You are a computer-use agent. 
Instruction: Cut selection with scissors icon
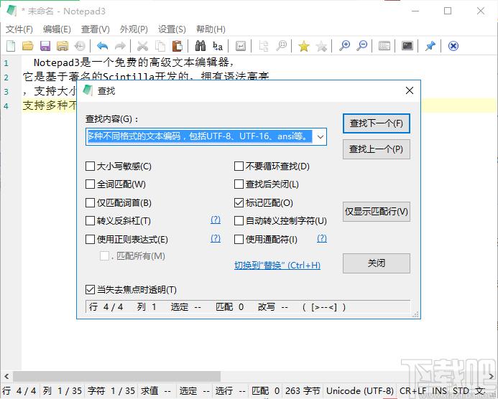tap(142, 46)
